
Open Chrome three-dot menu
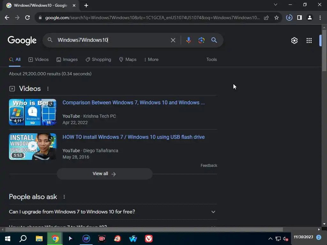320,18
